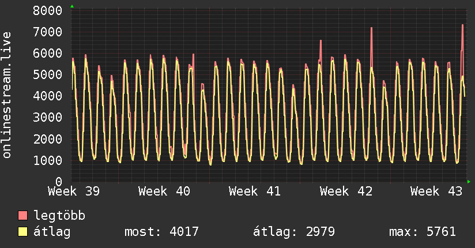Click the 5000 y-axis value
Viewport: 475px width, 248px height.
48,74
